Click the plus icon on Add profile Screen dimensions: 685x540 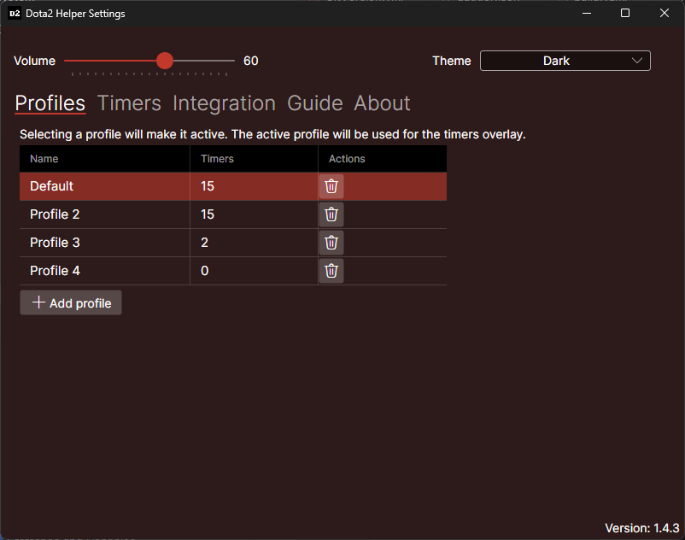click(38, 302)
